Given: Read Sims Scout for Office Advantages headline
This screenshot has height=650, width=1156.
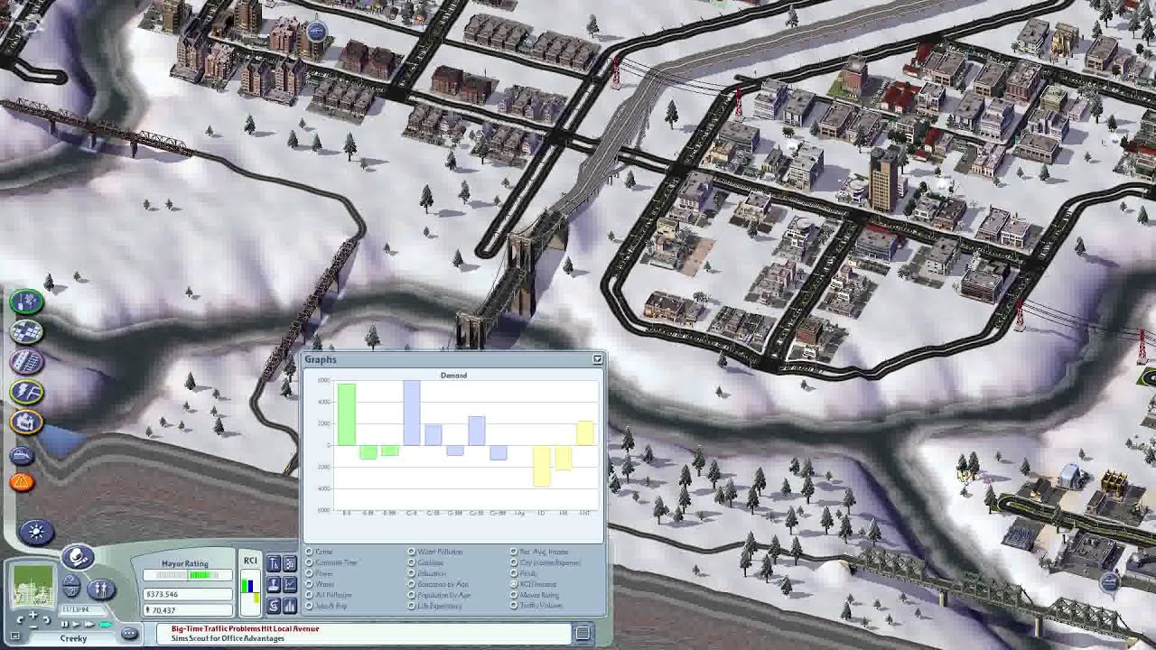Looking at the screenshot, I should 228,638.
